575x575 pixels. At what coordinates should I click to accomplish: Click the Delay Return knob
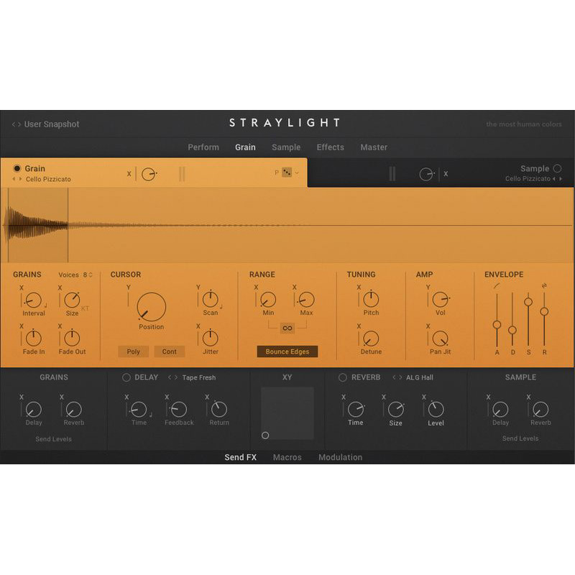[x=219, y=410]
